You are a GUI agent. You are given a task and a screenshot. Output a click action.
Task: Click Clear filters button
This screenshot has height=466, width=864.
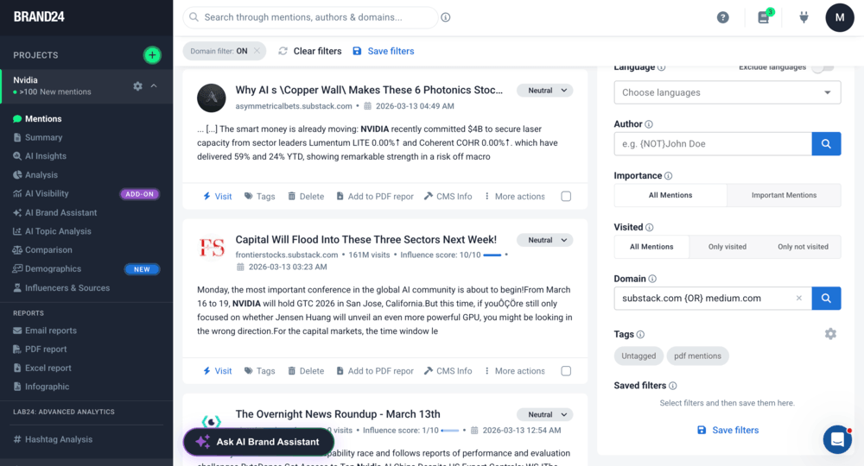tap(309, 51)
